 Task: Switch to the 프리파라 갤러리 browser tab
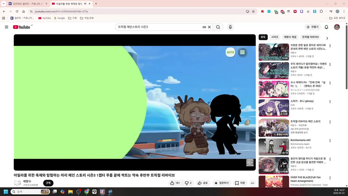point(28,4)
